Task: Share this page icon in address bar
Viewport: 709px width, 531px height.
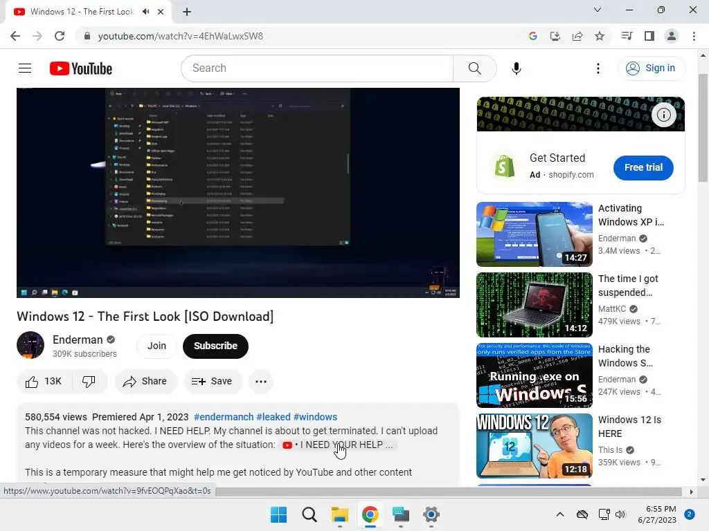Action: (577, 36)
